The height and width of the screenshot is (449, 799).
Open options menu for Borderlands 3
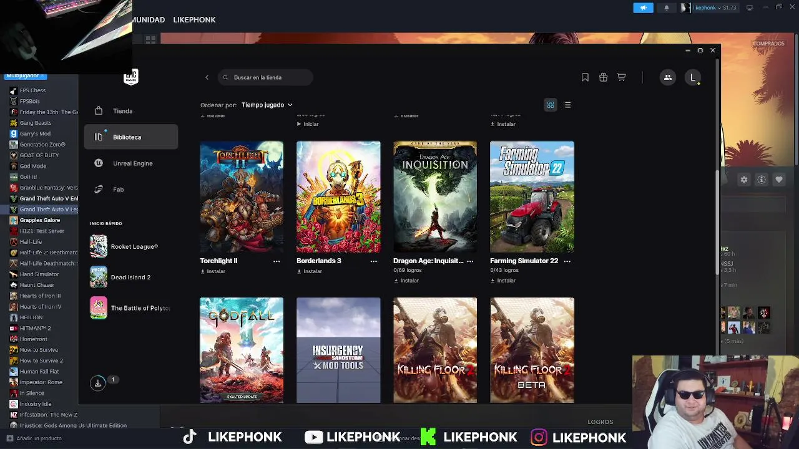point(373,261)
